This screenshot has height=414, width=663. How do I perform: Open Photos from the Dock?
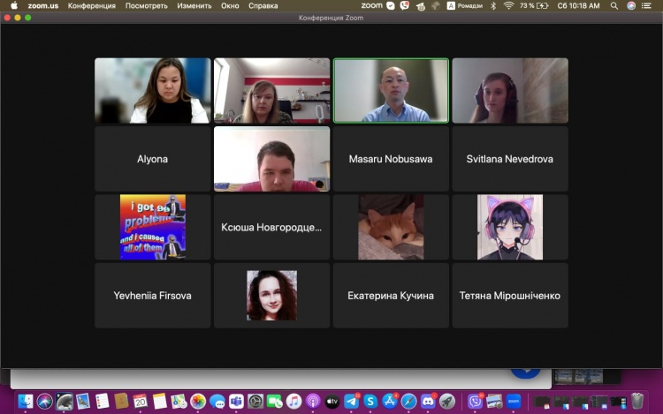(198, 402)
